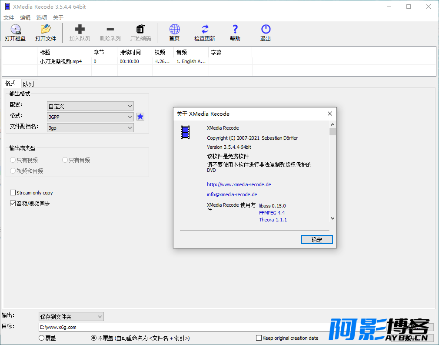Click the Audio (音频) column header
The height and width of the screenshot is (345, 439).
tap(191, 52)
